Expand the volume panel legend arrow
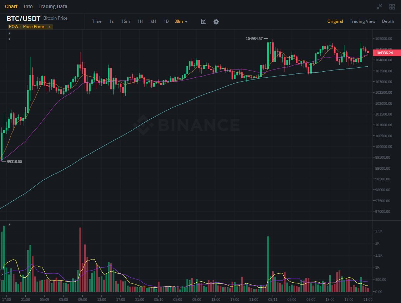Viewport: 401px width, 303px height. [x=10, y=225]
